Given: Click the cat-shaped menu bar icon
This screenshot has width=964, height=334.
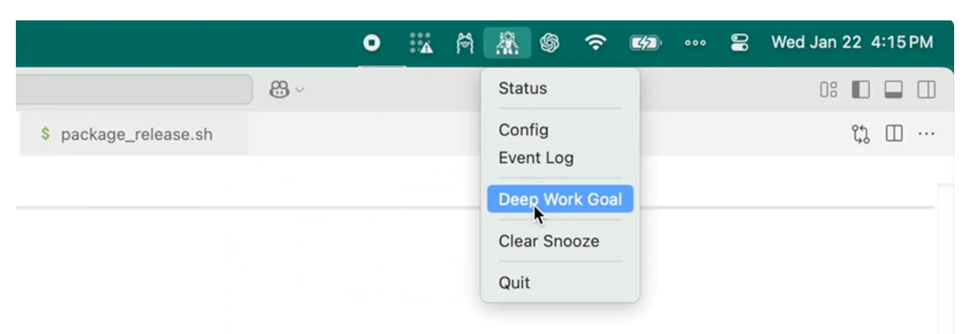Looking at the screenshot, I should pyautogui.click(x=465, y=44).
